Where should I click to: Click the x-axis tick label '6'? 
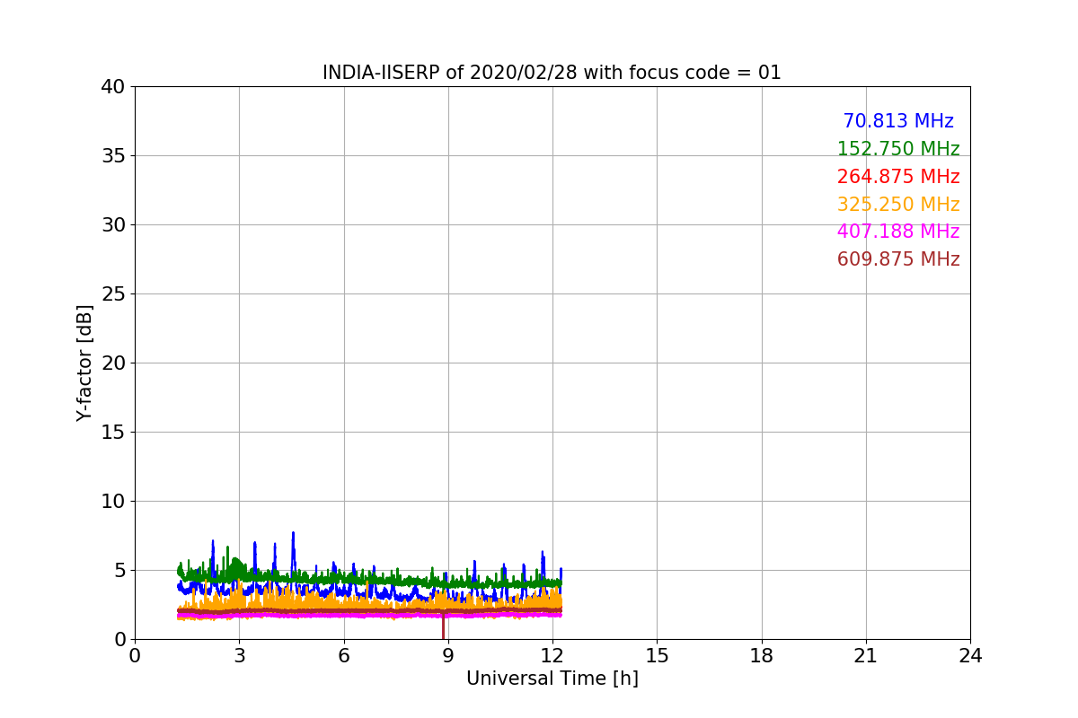coord(343,656)
